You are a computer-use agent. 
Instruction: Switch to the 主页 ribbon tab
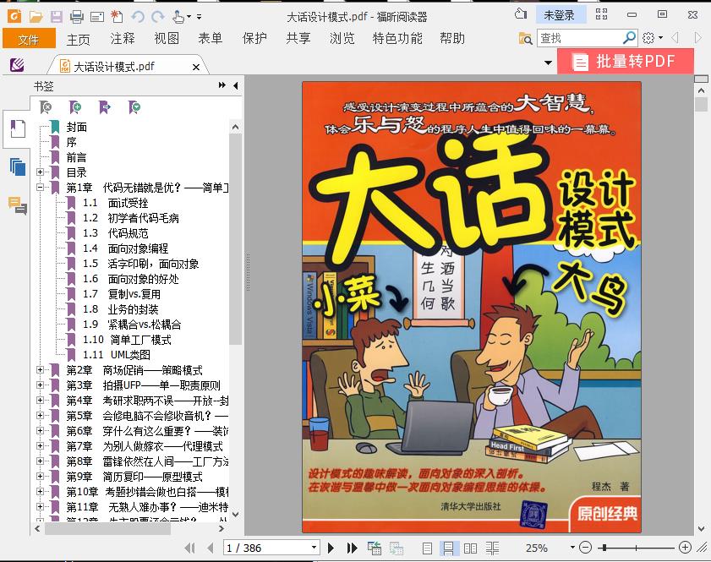coord(78,39)
